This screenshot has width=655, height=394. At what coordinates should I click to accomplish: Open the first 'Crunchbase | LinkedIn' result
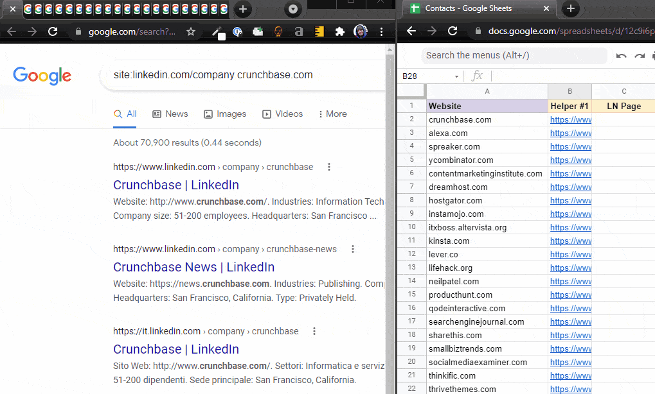[x=176, y=185]
